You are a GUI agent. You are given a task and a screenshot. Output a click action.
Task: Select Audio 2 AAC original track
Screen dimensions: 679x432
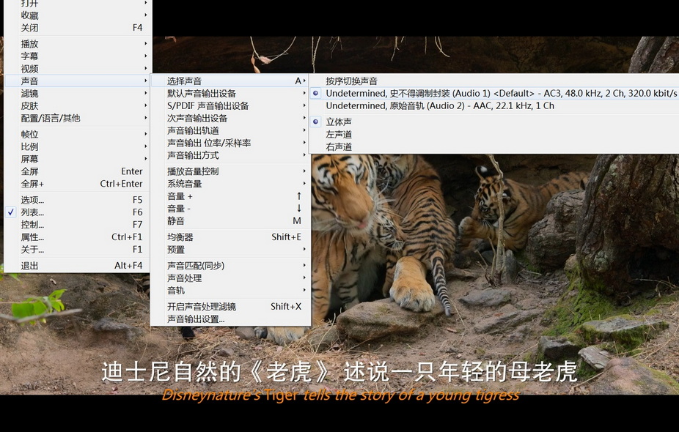pos(440,106)
